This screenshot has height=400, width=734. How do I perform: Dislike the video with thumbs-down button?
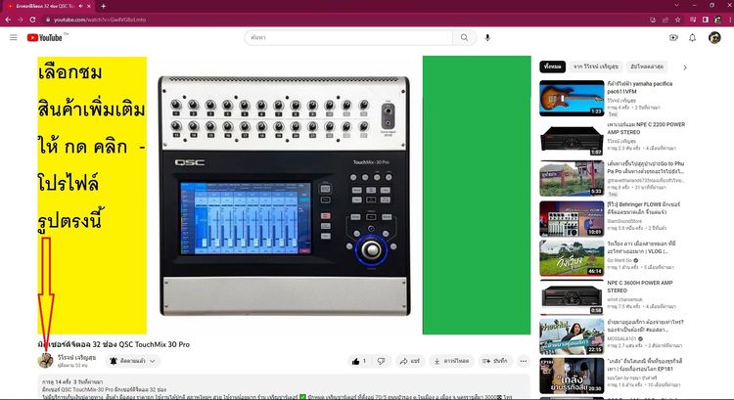[381, 361]
